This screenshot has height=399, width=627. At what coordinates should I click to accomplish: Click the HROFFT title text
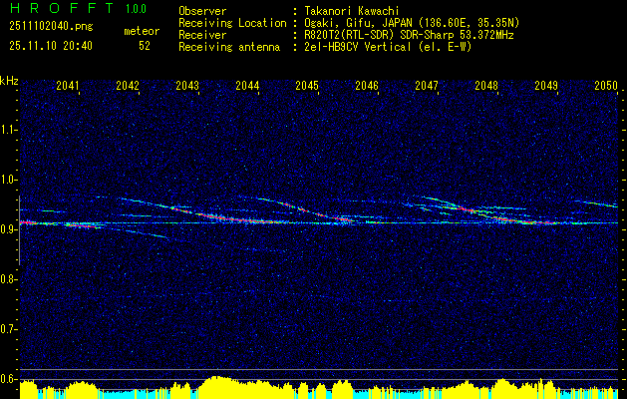click(x=61, y=8)
